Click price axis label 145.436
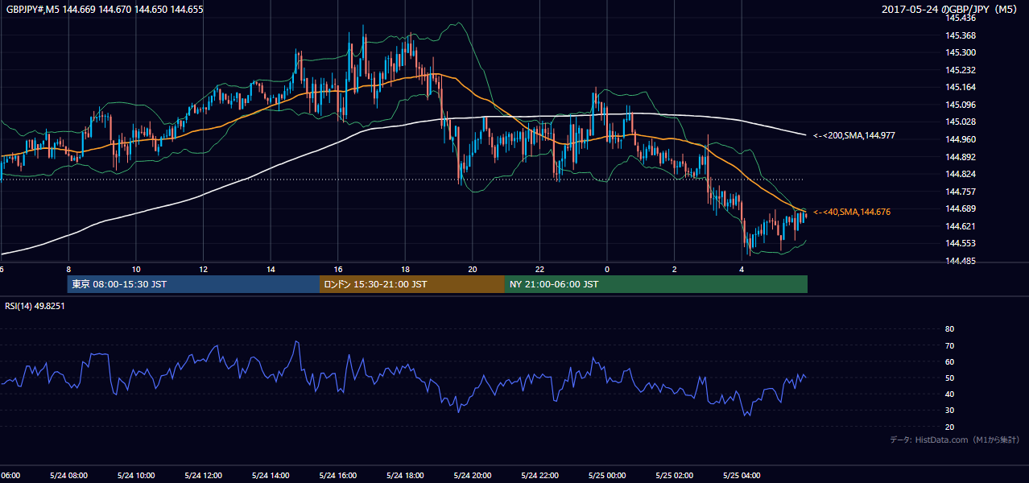 coord(960,18)
